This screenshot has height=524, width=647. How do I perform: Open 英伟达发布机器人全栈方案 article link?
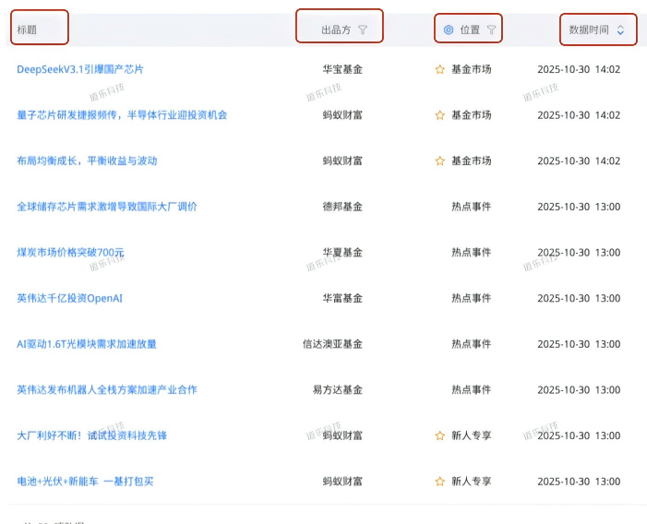(107, 390)
